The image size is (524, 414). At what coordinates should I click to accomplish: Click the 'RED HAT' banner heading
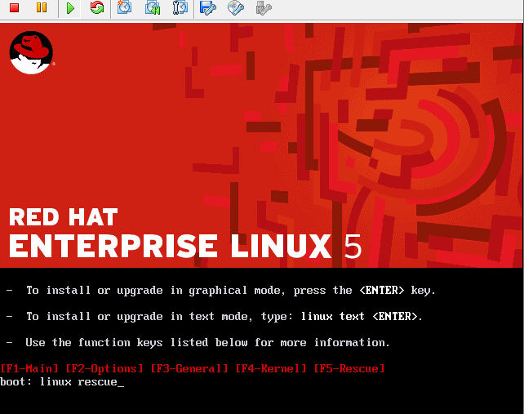coord(64,217)
